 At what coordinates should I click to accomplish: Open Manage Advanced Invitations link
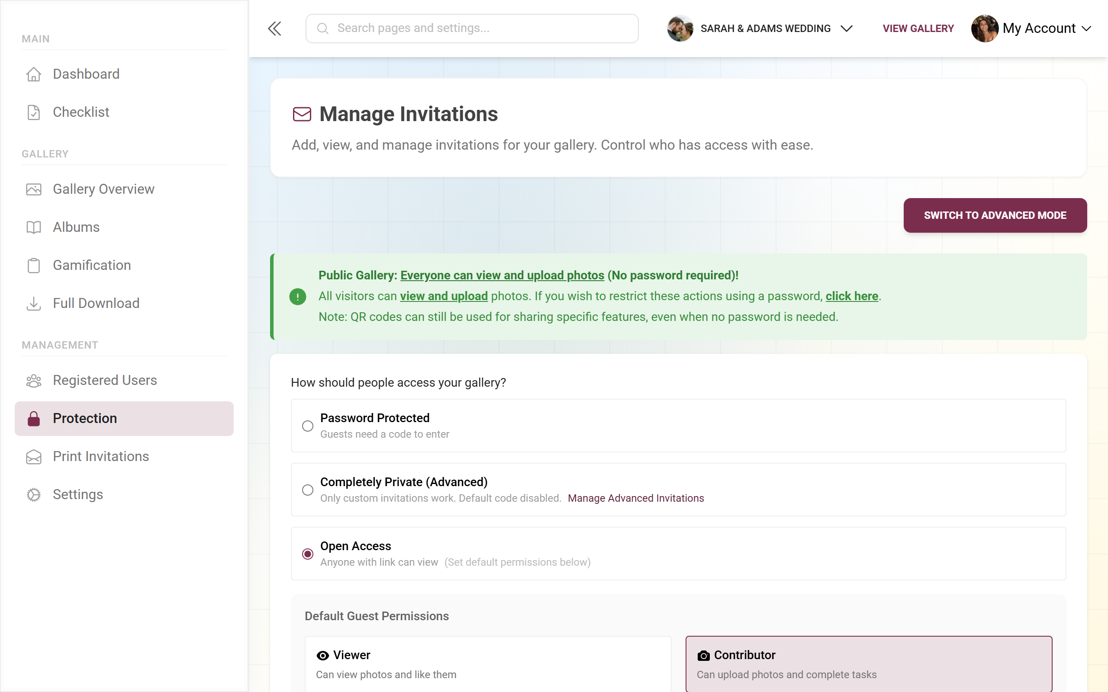[x=635, y=498]
